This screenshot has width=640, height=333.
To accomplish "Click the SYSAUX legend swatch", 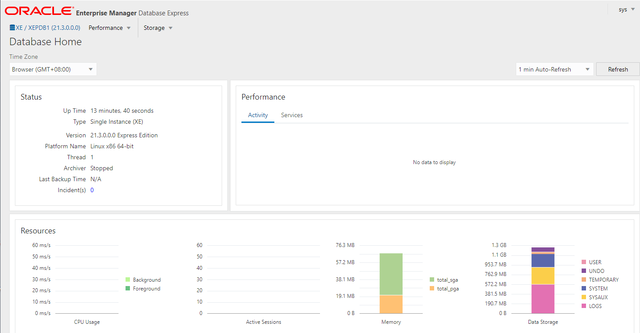I will click(584, 297).
